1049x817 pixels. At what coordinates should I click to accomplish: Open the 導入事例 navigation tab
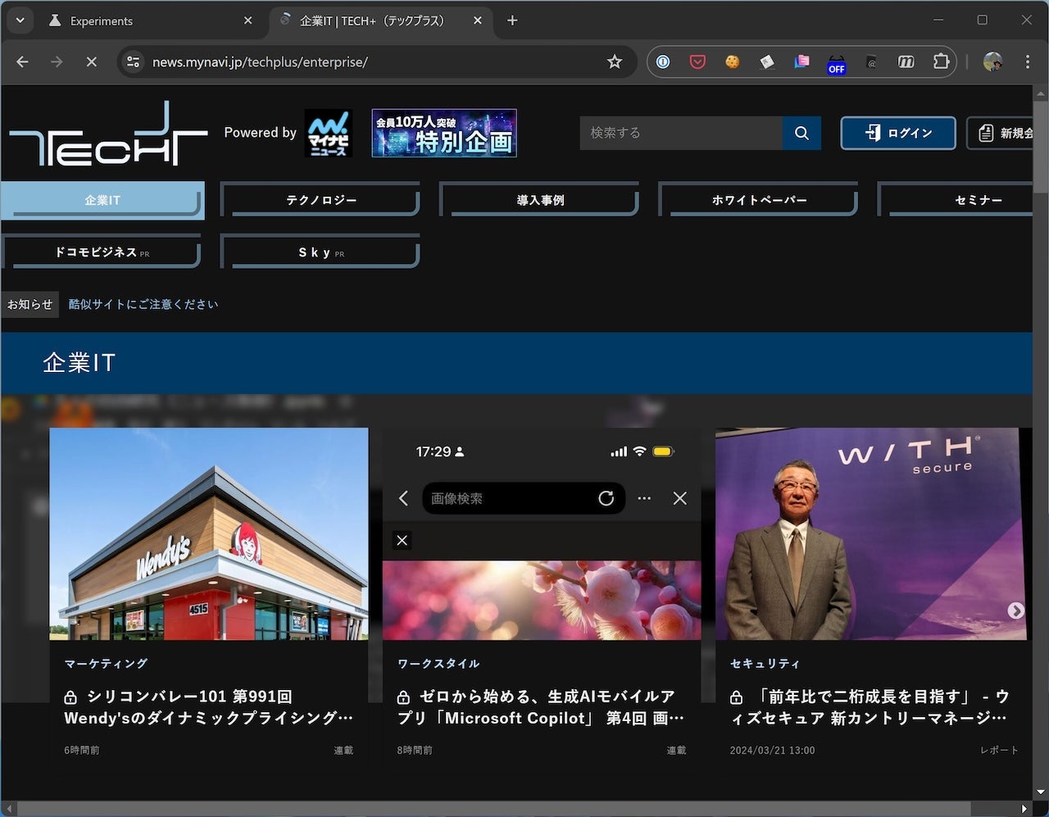[x=539, y=200]
